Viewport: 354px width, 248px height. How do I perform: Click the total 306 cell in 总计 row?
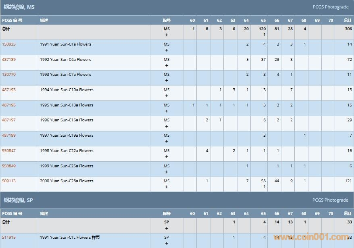pyautogui.click(x=348, y=29)
